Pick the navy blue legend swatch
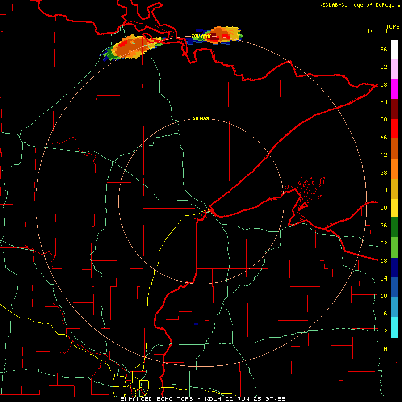402x402 pixels. [x=394, y=268]
